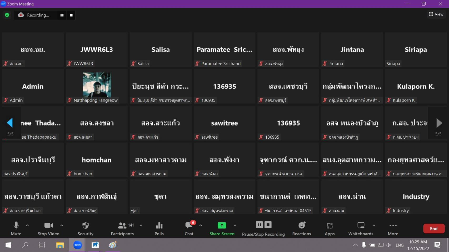
Task: Select Natthapong Fangreow's video thumbnail
Action: click(x=97, y=85)
